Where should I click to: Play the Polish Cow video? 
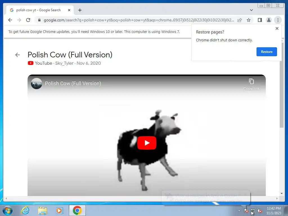(x=147, y=143)
